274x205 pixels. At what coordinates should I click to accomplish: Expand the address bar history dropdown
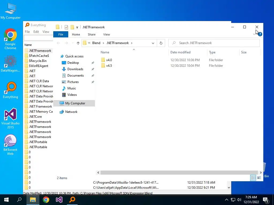pos(153,43)
